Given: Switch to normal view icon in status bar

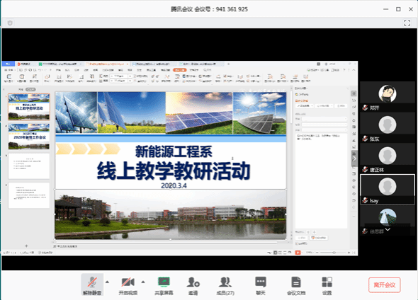Looking at the screenshot, I should coord(276,253).
